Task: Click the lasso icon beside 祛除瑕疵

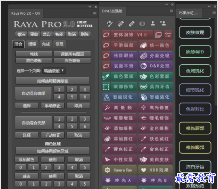Action: coord(106,56)
